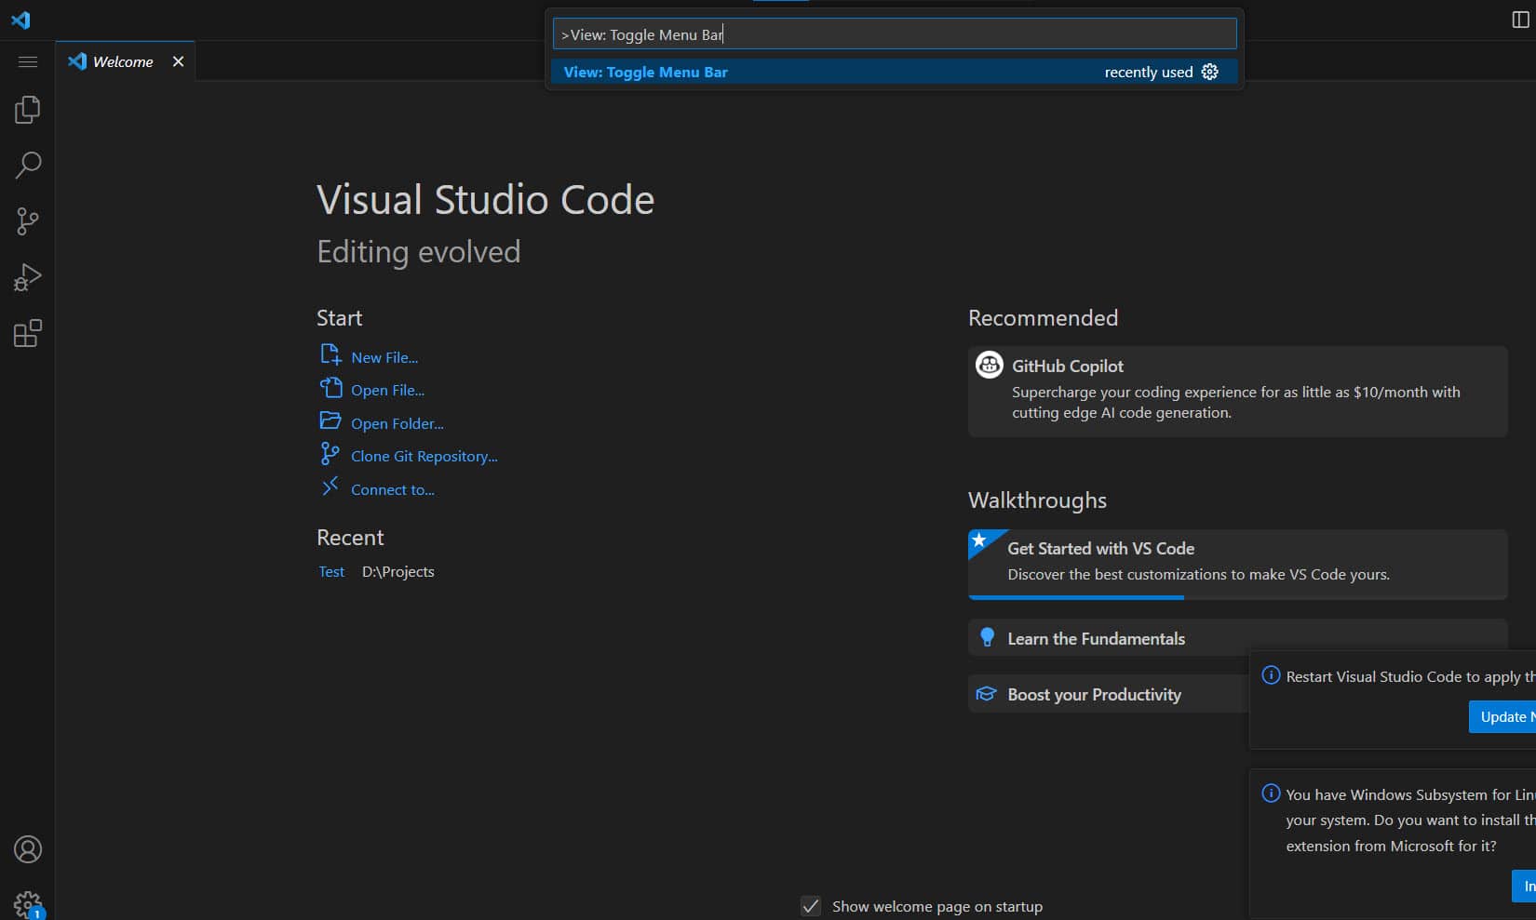Click the Clone Git Repository... link

pos(424,456)
